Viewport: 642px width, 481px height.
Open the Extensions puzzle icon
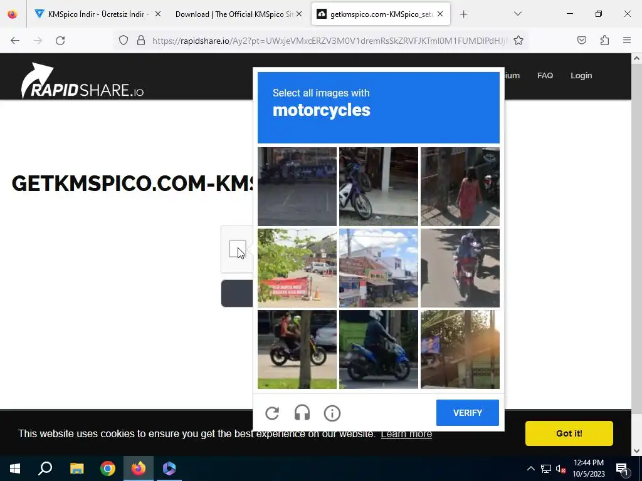604,40
